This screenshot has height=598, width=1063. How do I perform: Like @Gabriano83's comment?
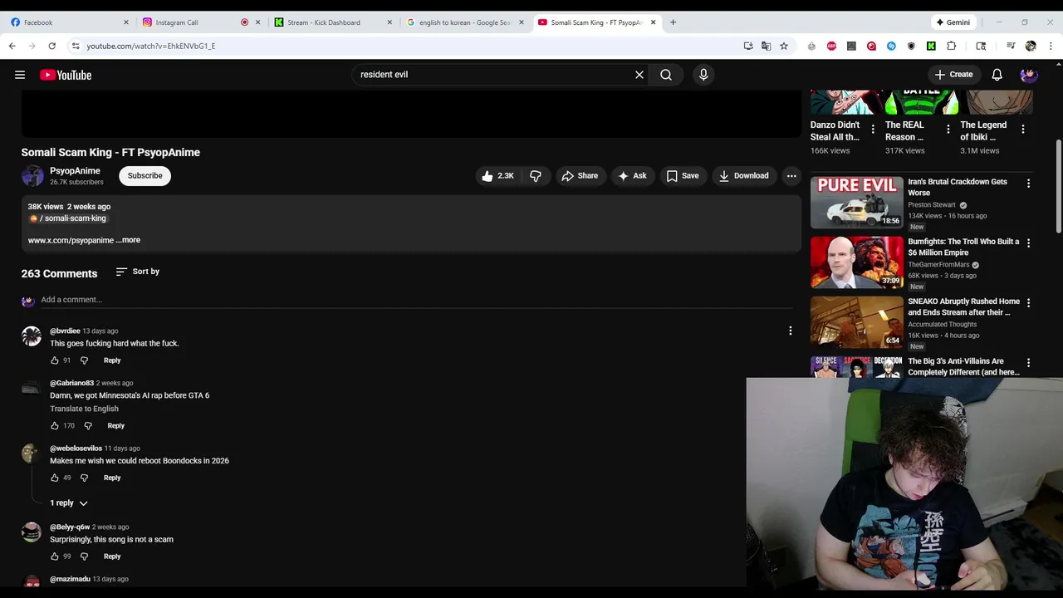pos(55,426)
